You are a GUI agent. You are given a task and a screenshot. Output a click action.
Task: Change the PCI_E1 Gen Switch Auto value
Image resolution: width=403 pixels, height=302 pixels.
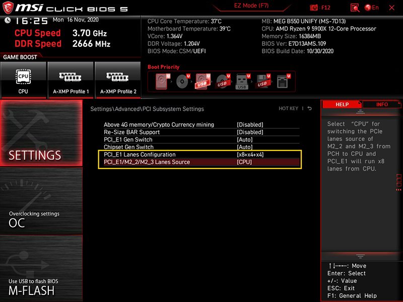pos(245,139)
